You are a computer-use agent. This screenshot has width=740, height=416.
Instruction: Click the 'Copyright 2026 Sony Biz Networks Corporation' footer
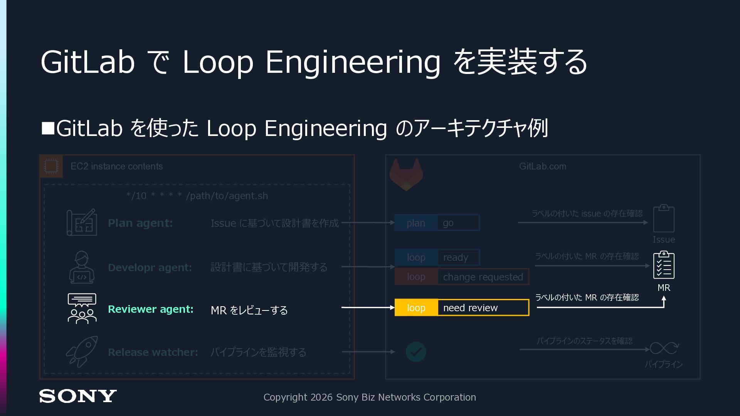(370, 397)
